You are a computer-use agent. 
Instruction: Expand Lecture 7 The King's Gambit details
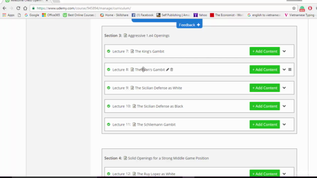click(x=284, y=51)
